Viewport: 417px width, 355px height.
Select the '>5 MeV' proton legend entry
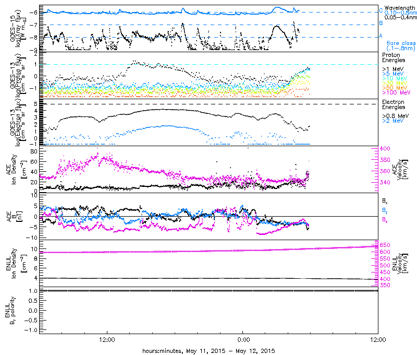coord(393,74)
